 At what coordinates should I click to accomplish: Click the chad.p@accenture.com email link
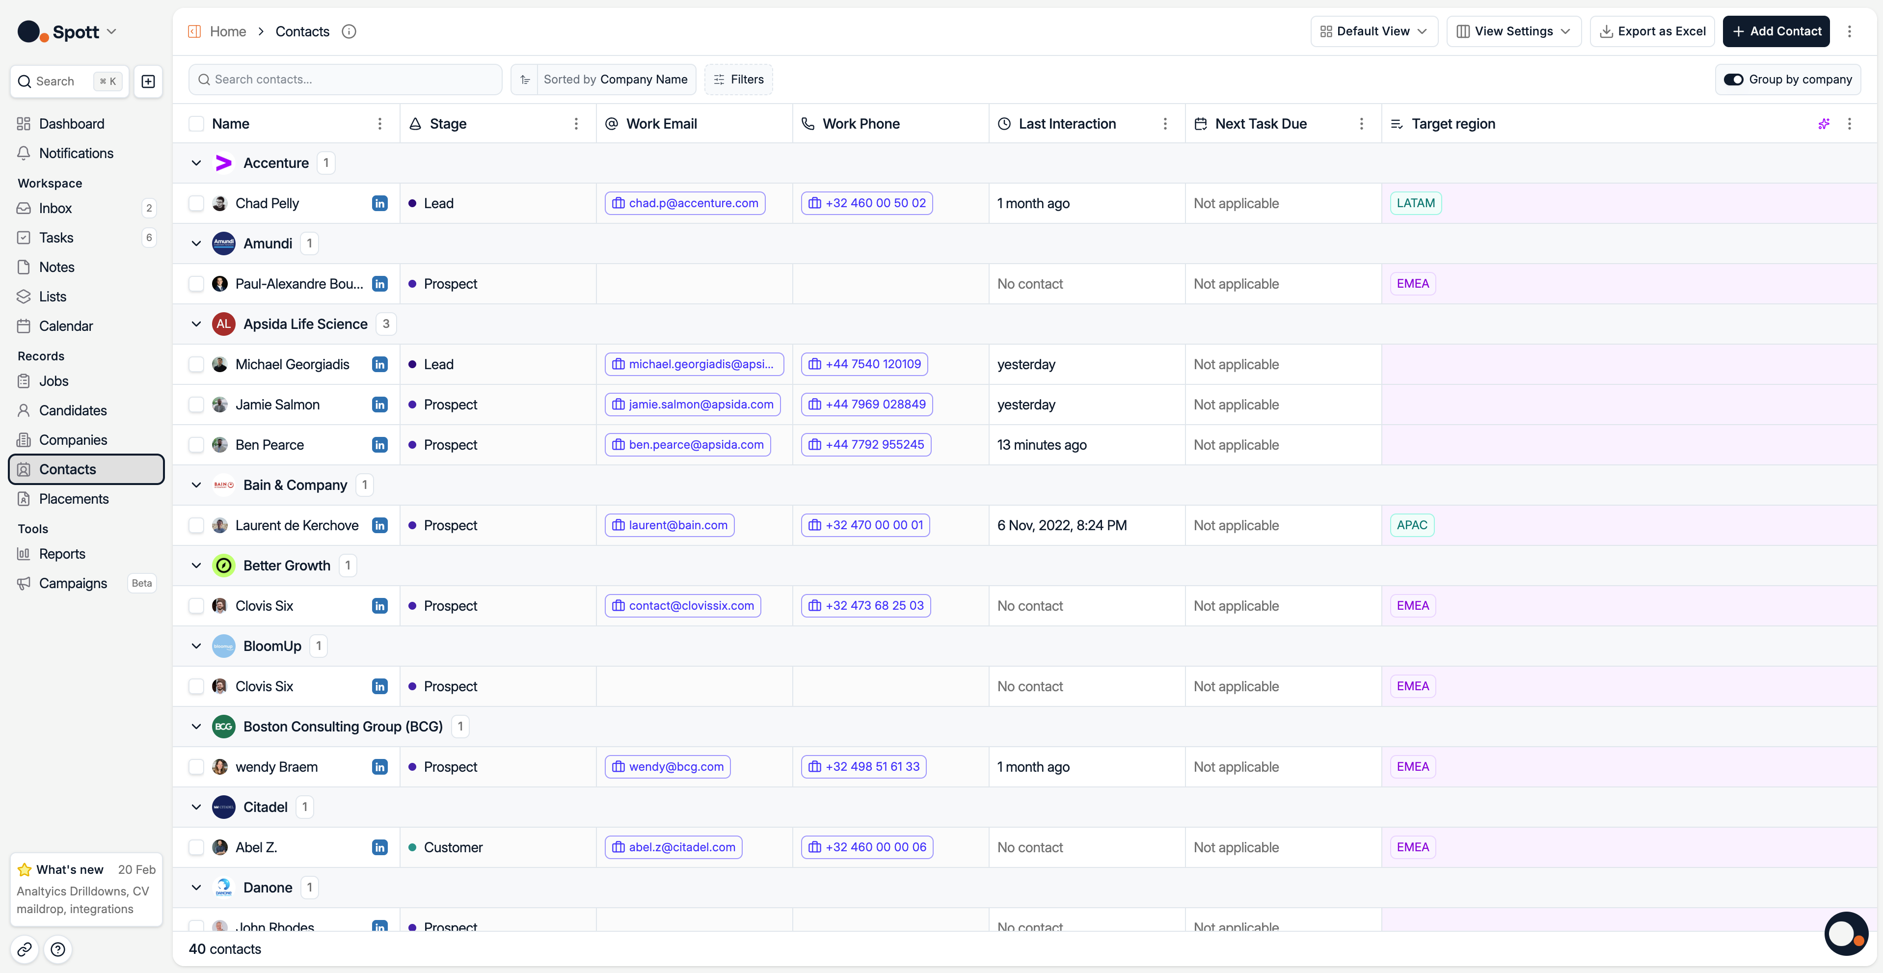click(x=685, y=203)
